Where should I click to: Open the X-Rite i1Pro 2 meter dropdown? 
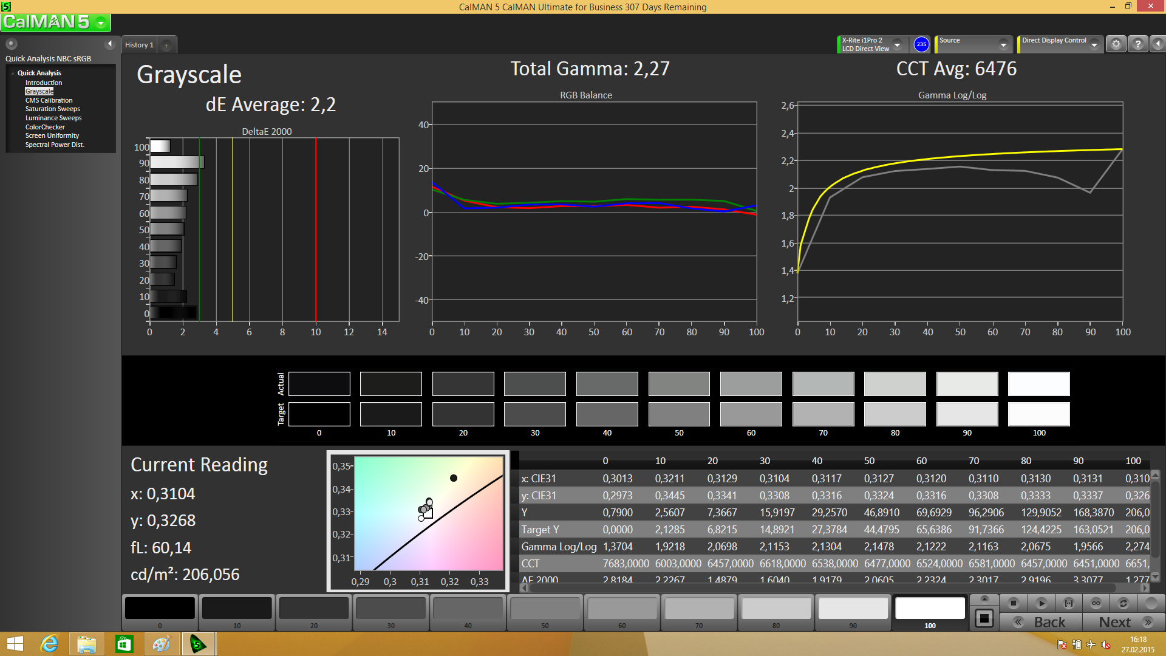click(x=897, y=44)
